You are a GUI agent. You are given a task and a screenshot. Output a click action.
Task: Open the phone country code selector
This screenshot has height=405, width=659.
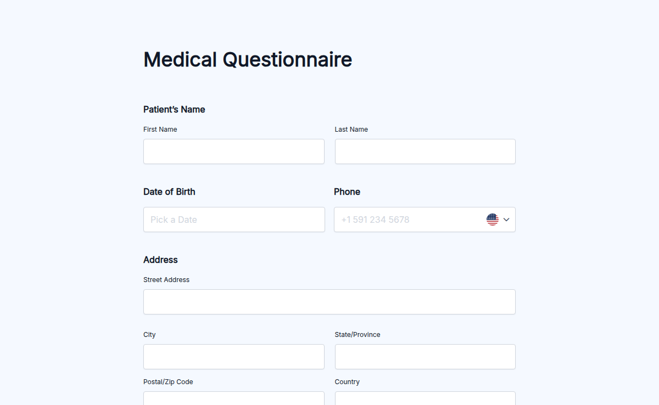(498, 219)
